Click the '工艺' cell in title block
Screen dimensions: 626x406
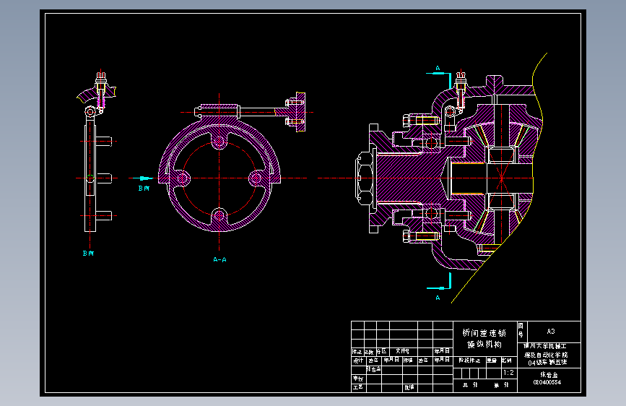(x=358, y=387)
